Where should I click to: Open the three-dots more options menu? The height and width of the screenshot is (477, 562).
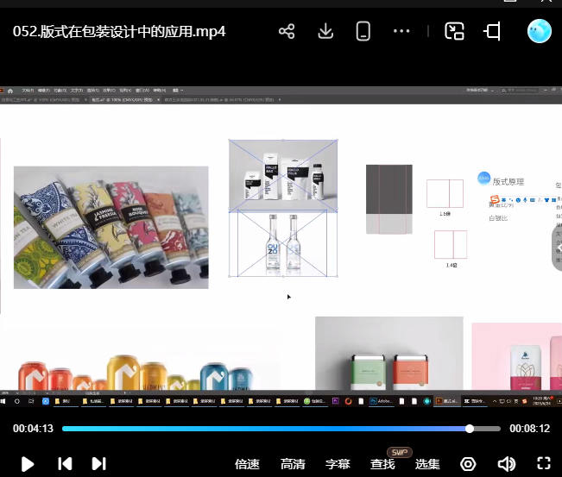tap(401, 32)
